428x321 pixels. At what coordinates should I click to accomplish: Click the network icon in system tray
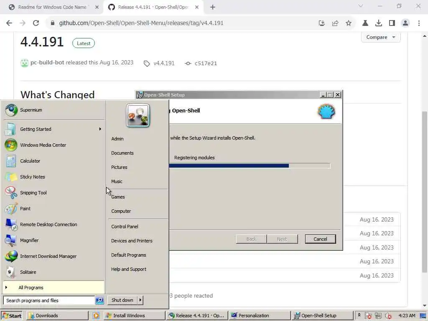point(378,316)
